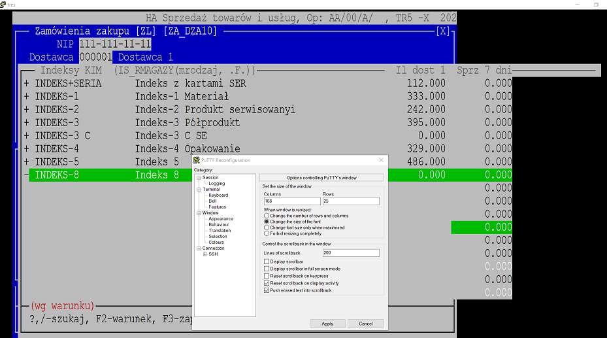
Task: Click the 'Il dost 1' column header
Action: pos(420,71)
